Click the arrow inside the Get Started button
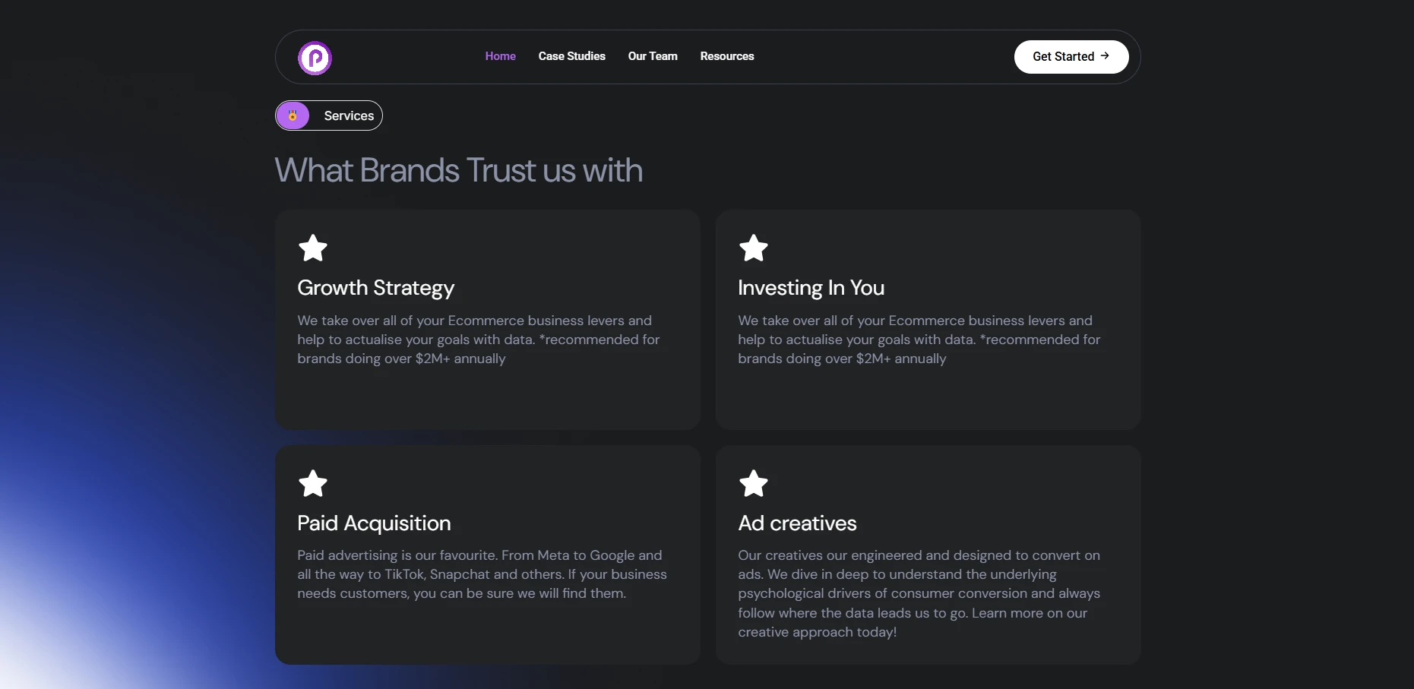 (x=1106, y=55)
